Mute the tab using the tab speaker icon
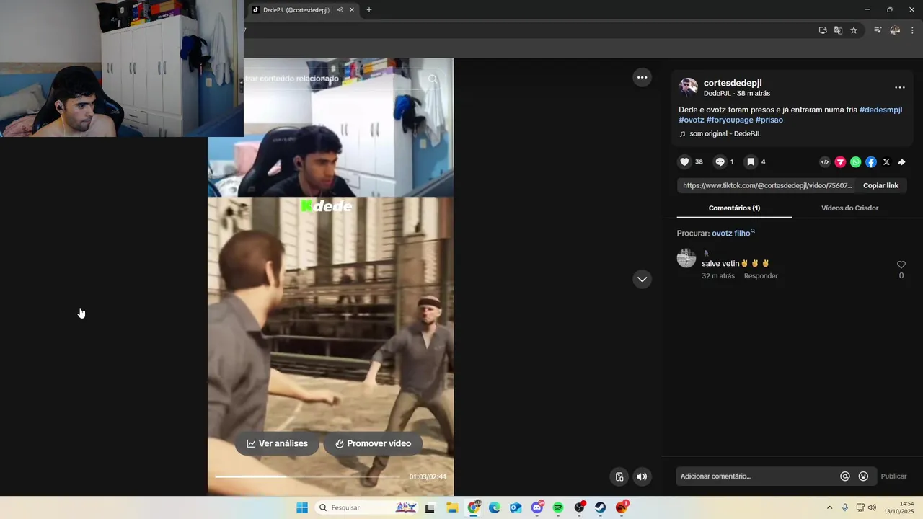The image size is (923, 519). [x=340, y=10]
